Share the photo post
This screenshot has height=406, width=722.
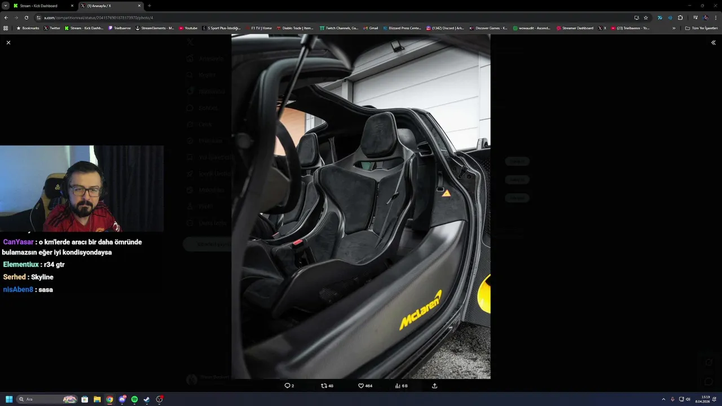434,386
